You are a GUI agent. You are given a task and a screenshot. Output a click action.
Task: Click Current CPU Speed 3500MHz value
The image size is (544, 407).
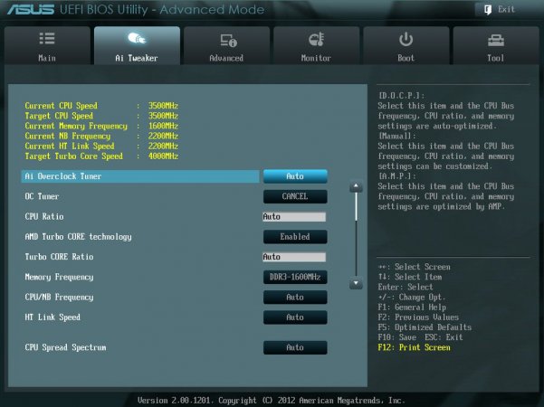click(x=163, y=106)
